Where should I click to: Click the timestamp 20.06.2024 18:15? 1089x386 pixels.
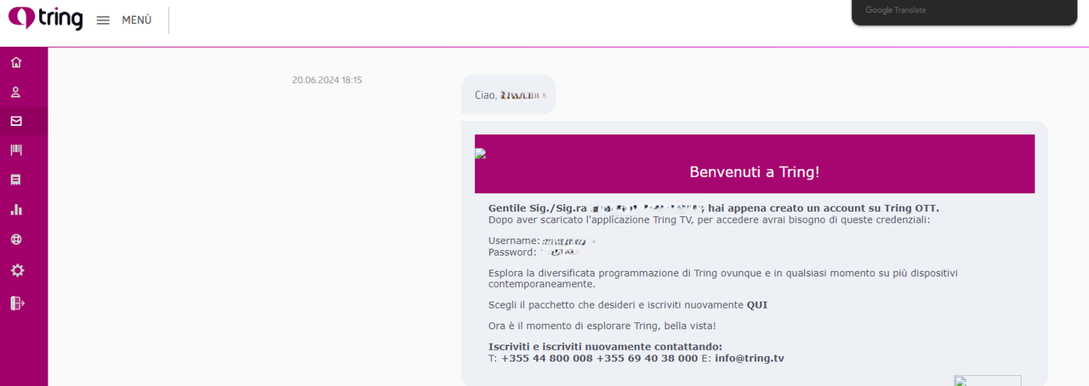point(327,80)
